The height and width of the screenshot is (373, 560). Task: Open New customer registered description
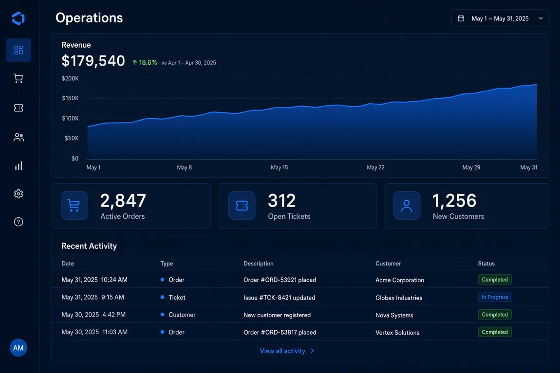(277, 315)
